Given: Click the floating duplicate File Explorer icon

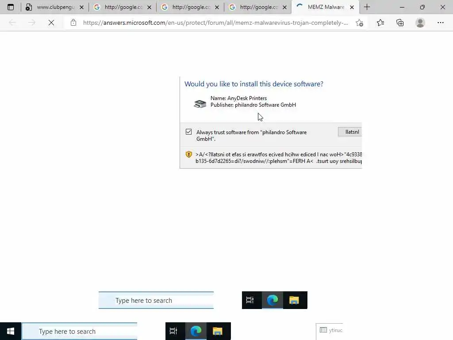Looking at the screenshot, I should pos(294,300).
